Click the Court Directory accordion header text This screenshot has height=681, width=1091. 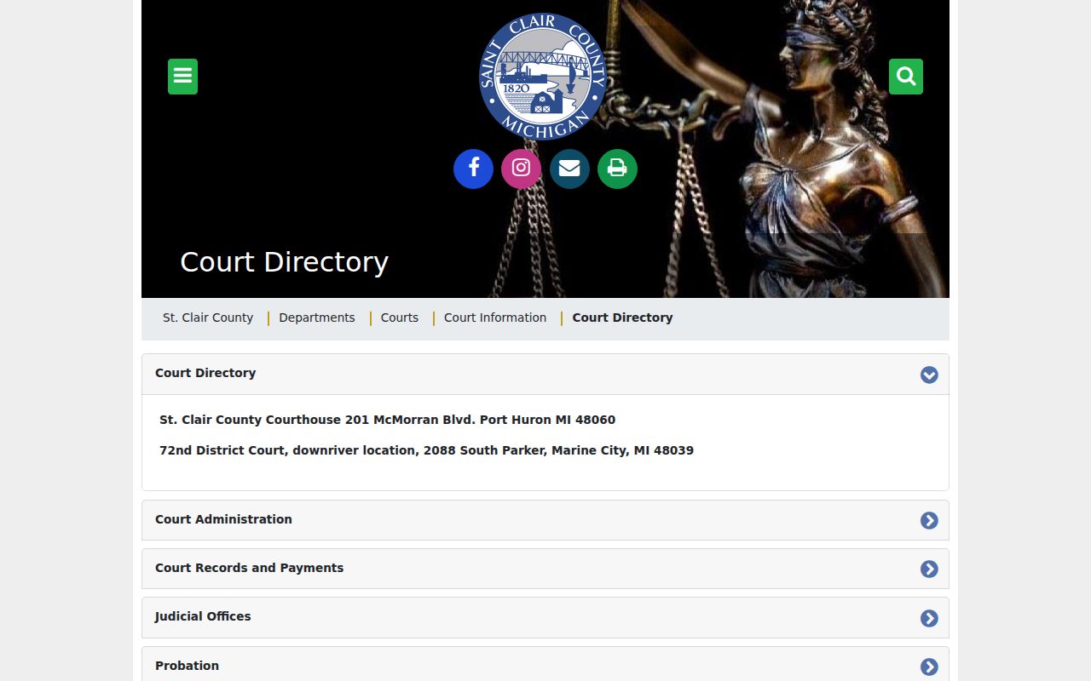pos(205,373)
